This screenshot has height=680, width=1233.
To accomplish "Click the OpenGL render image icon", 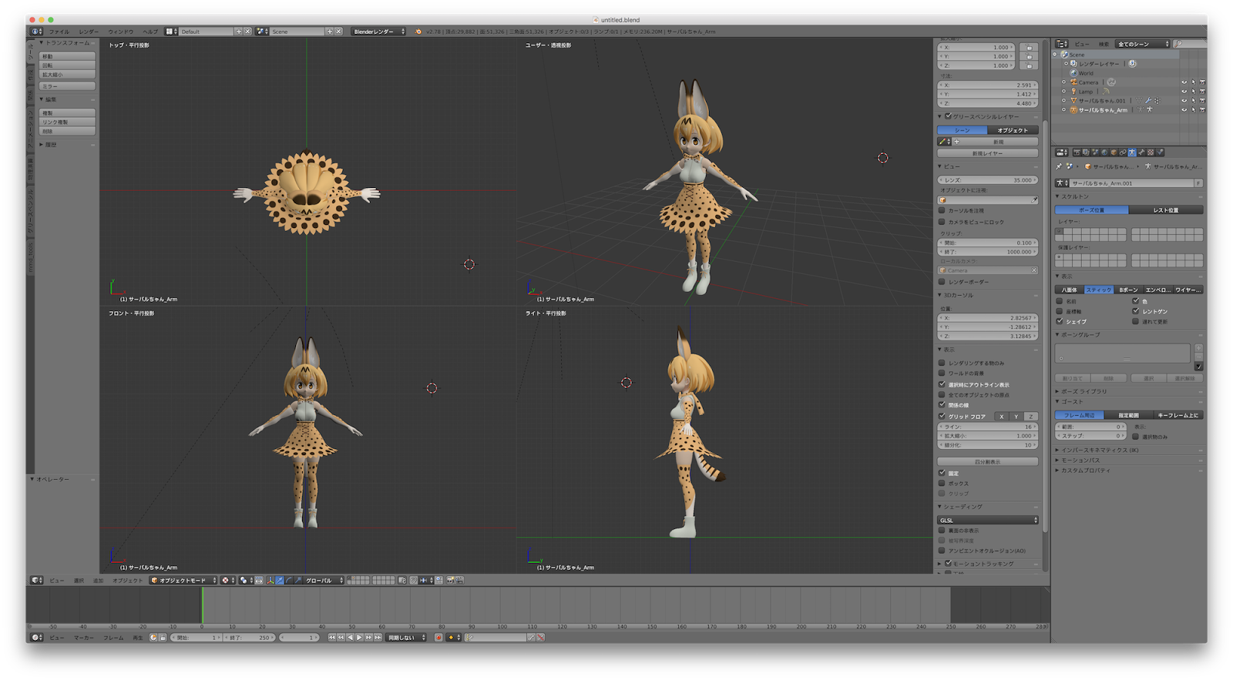I will 451,581.
